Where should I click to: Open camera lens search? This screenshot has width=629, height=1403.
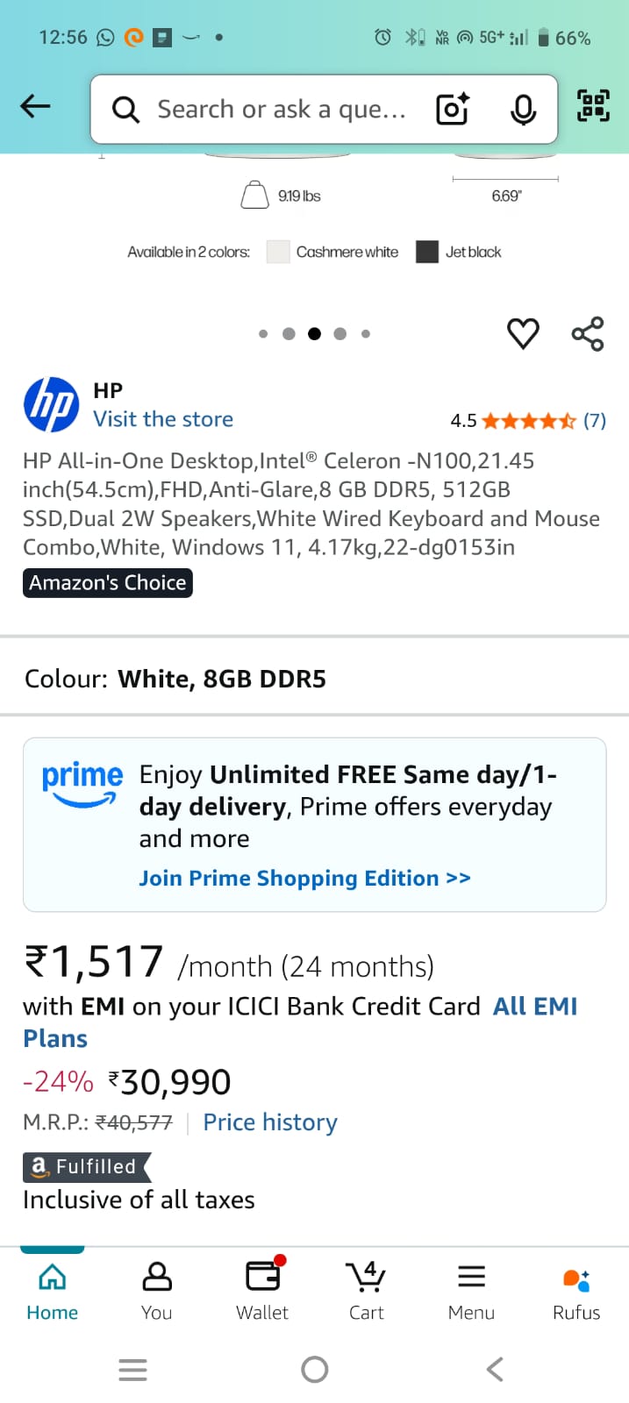453,110
